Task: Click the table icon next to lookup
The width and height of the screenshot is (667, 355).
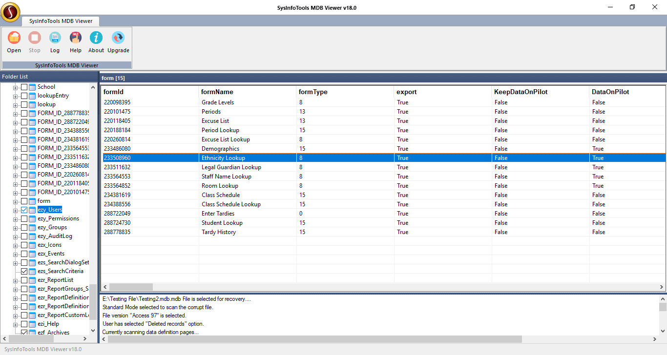Action: (32, 104)
